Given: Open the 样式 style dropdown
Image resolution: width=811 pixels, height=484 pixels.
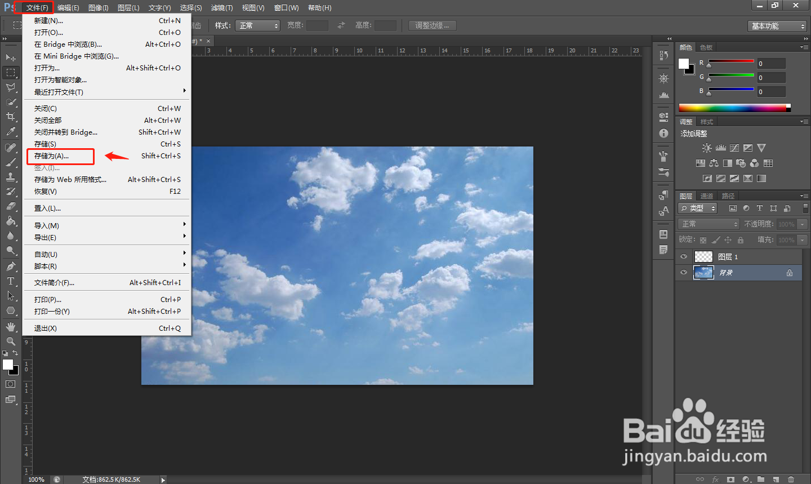Looking at the screenshot, I should tap(257, 26).
